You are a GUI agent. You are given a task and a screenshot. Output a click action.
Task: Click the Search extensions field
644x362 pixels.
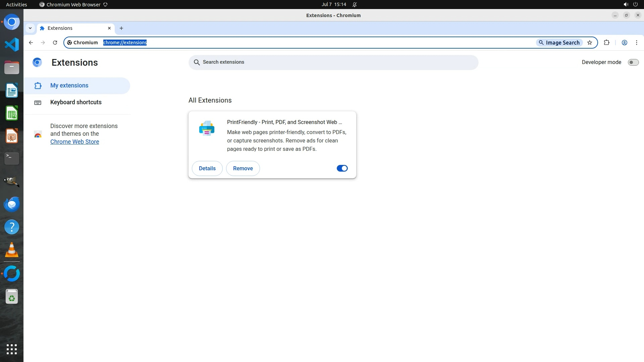(x=333, y=62)
